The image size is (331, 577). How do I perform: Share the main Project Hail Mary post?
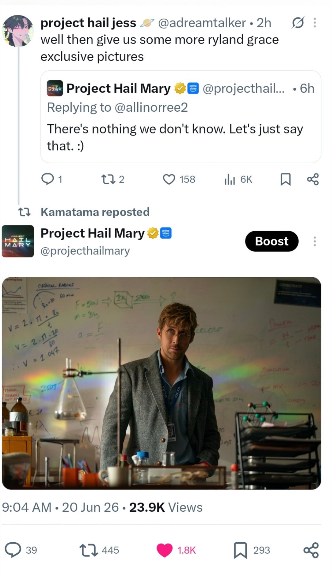pos(311,550)
